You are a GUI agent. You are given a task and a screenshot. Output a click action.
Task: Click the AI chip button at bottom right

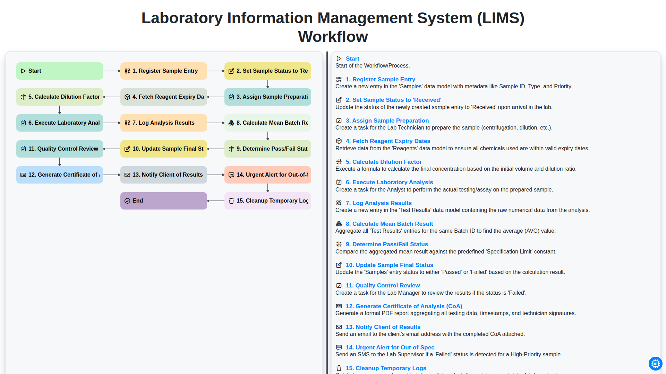655,364
